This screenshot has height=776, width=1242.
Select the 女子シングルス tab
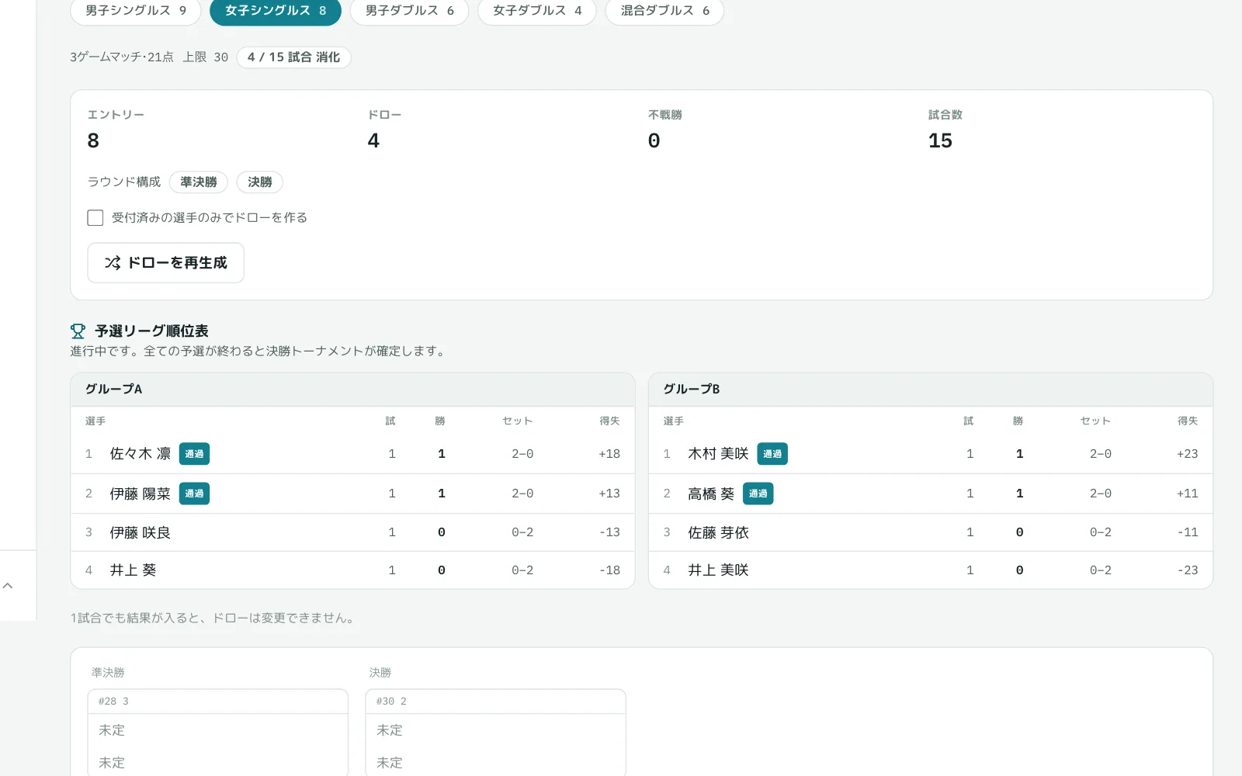point(276,11)
